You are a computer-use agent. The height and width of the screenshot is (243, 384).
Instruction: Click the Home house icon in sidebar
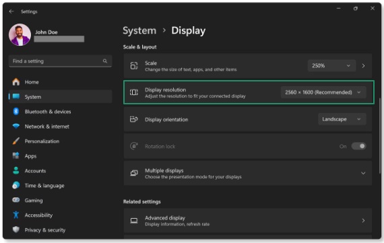point(16,81)
